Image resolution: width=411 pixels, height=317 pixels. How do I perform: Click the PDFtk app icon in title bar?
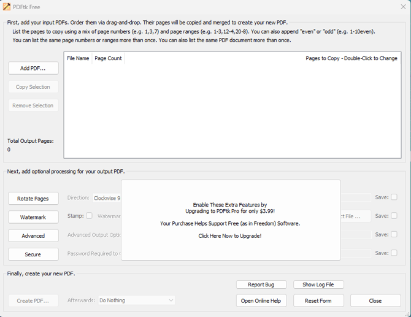tap(7, 7)
